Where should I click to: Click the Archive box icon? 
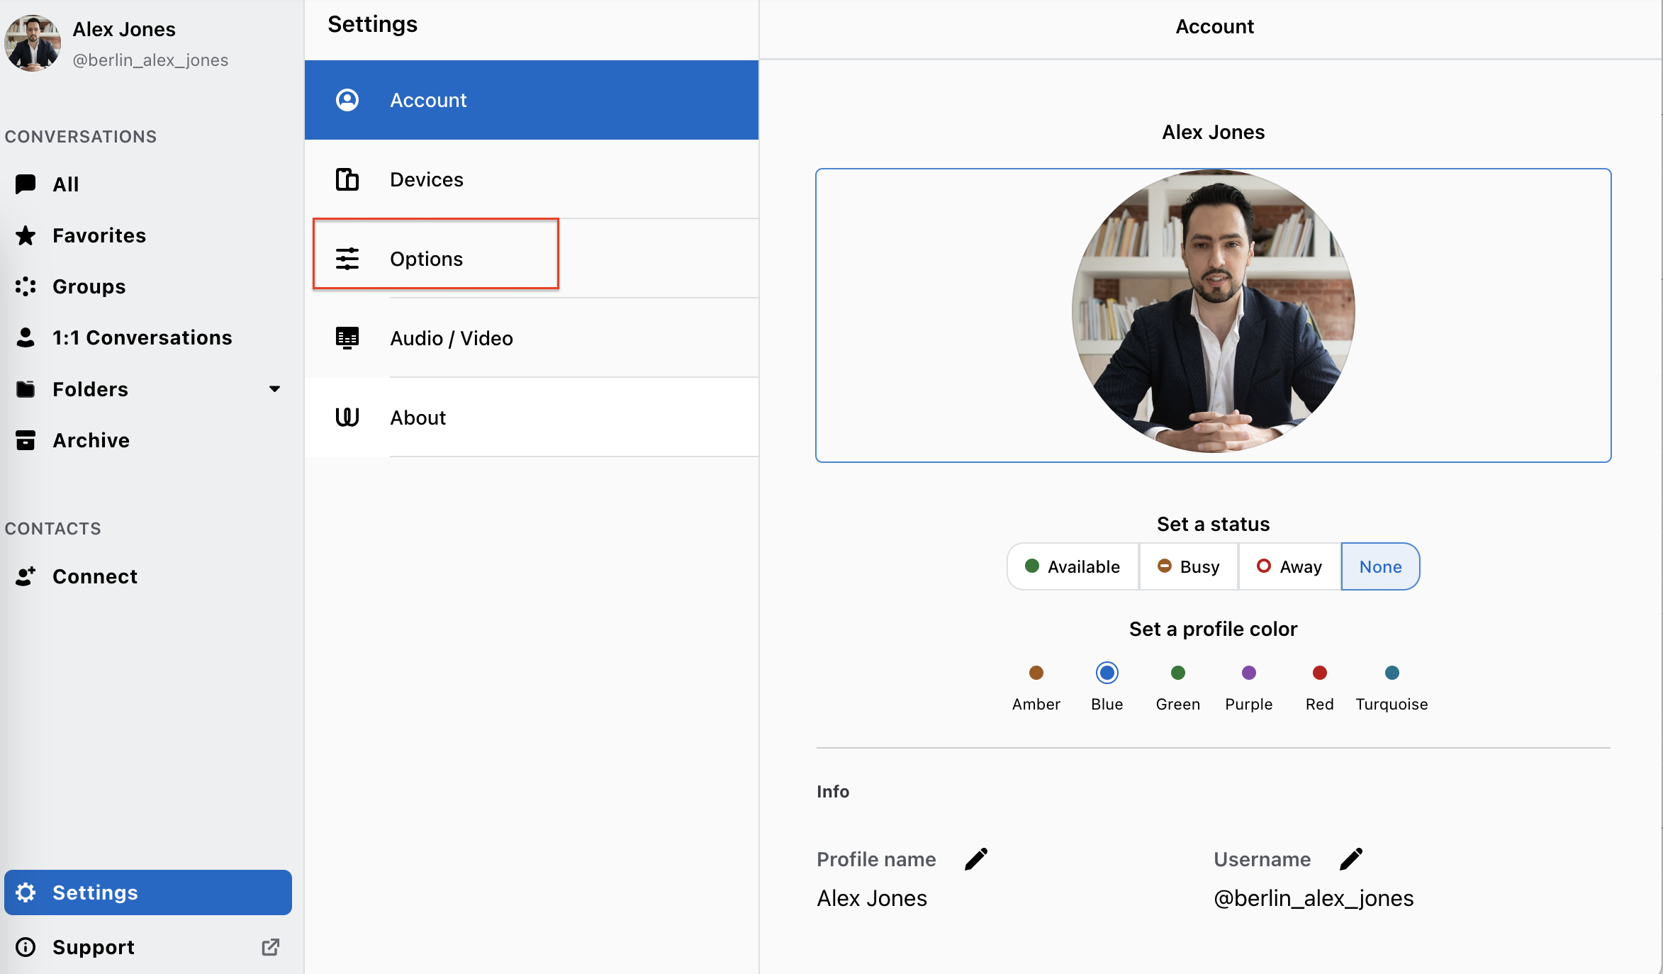tap(26, 440)
